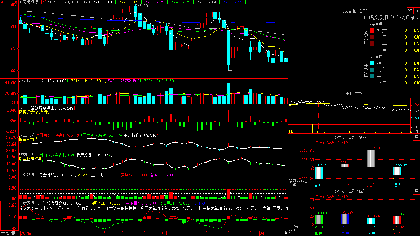The image size is (420, 236).
Task: Click the red question mark icon beside 609
Action: [x=16, y=2]
